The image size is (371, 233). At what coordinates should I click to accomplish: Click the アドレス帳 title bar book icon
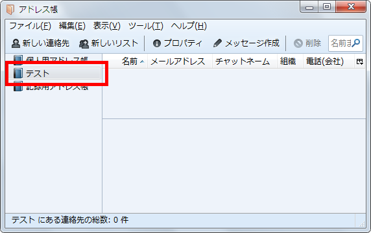tap(10, 10)
